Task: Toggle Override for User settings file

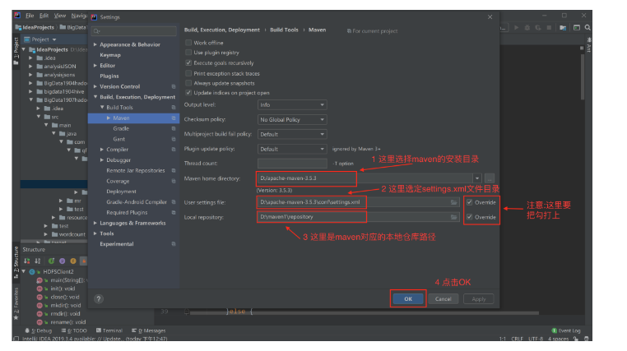Action: pyautogui.click(x=470, y=202)
